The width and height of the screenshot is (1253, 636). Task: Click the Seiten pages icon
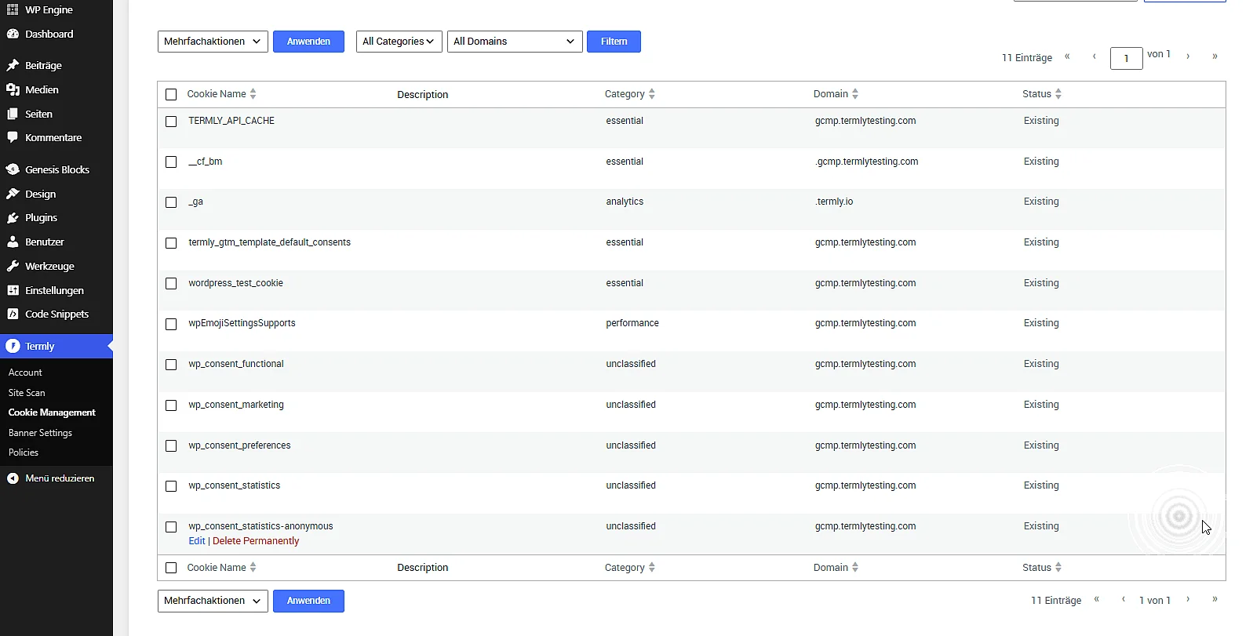pyautogui.click(x=13, y=114)
